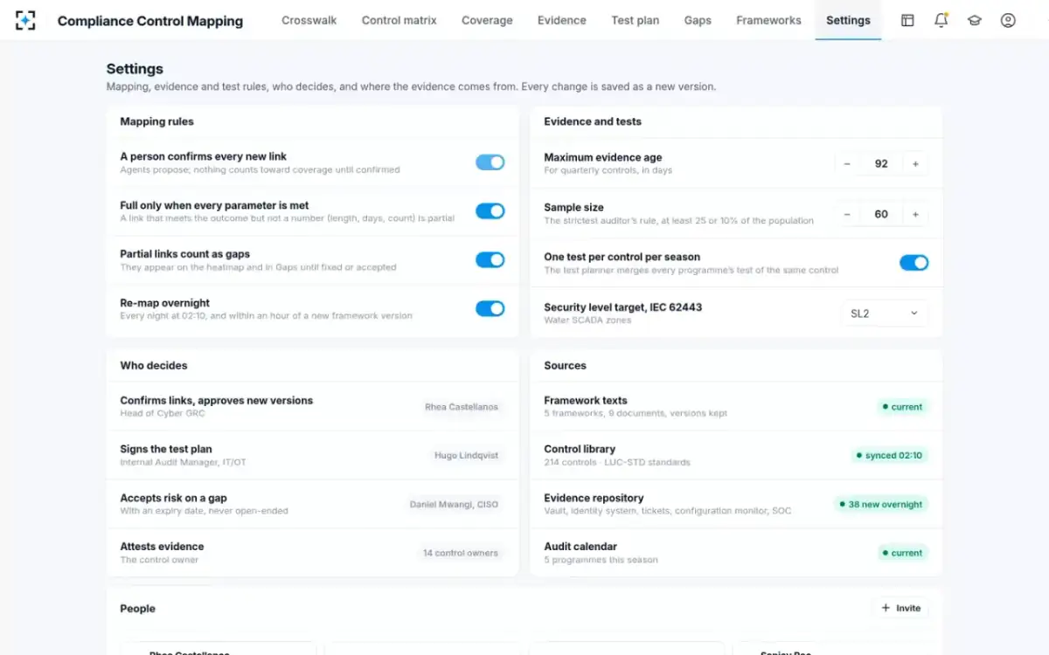Click the 'People' section heading
This screenshot has width=1049, height=655.
pyautogui.click(x=137, y=609)
